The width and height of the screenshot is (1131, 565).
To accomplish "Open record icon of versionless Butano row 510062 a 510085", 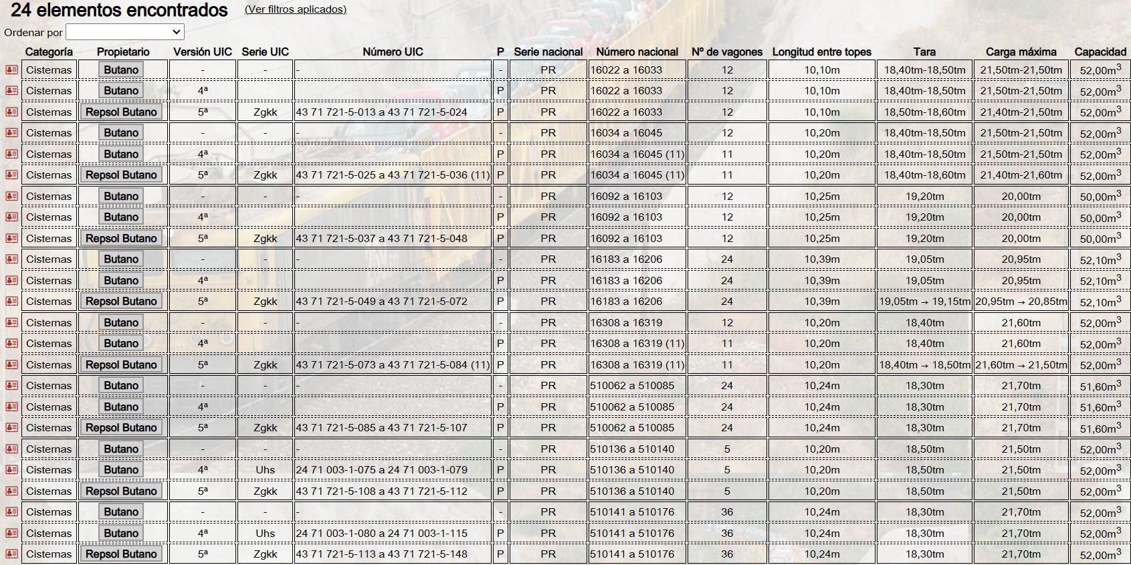I will tap(12, 385).
